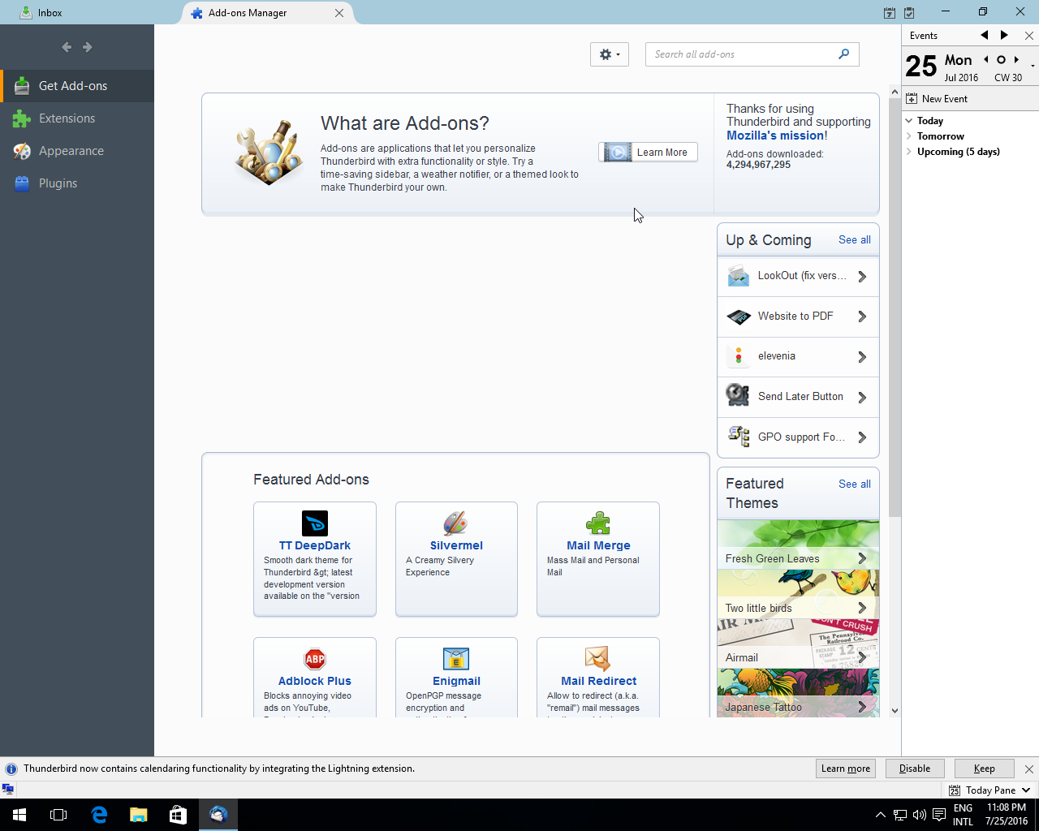This screenshot has height=831, width=1039.
Task: Open the Tasks tab toolbar icon
Action: 909,13
